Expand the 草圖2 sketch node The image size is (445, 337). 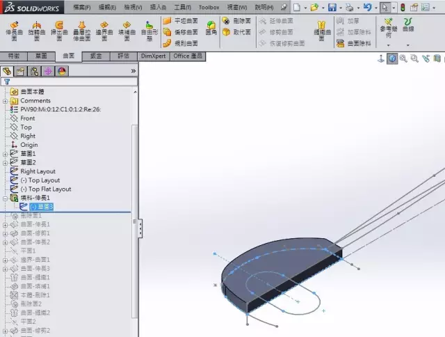(x=5, y=163)
